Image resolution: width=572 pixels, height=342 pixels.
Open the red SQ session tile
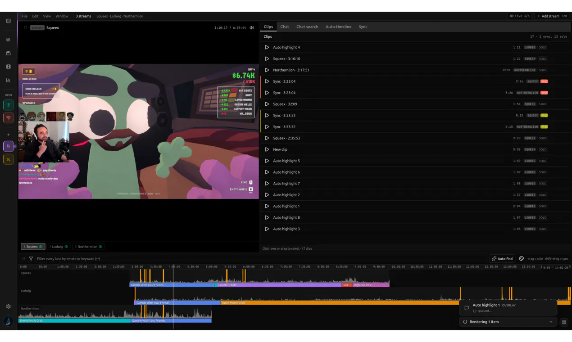(8, 118)
